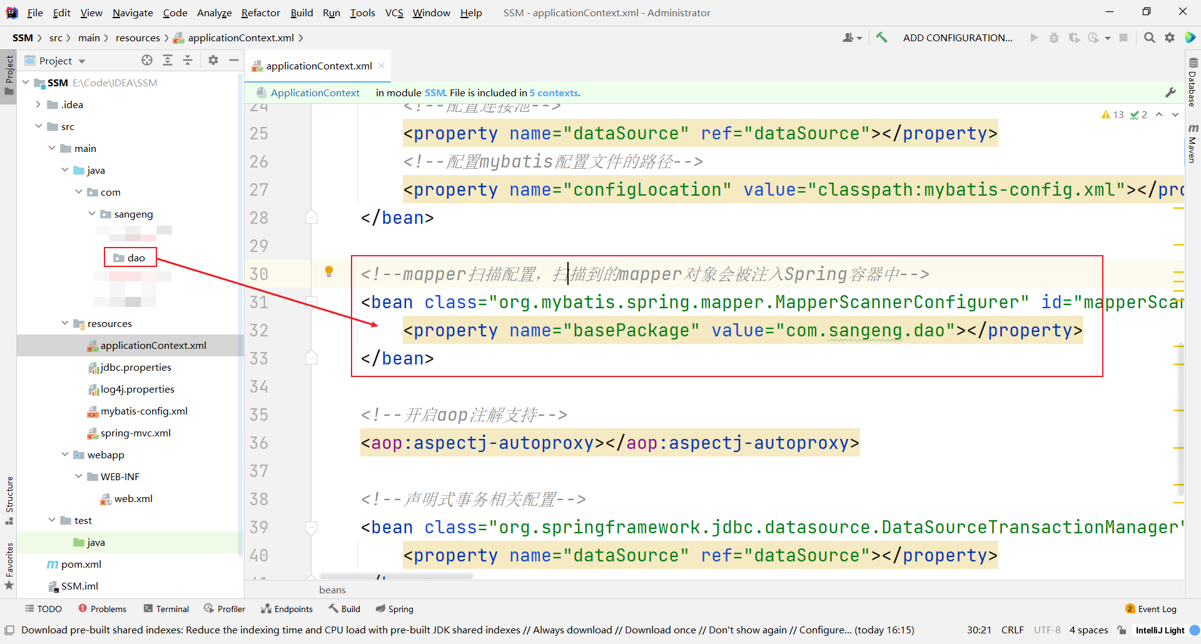Open the Structure side tool window

9,501
